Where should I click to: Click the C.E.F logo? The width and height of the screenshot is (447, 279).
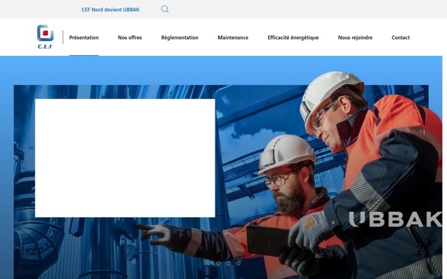point(45,37)
